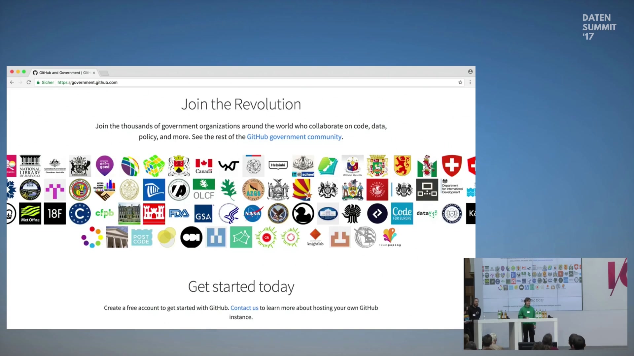Follow the GitHub government community link
The height and width of the screenshot is (356, 634).
(x=294, y=137)
